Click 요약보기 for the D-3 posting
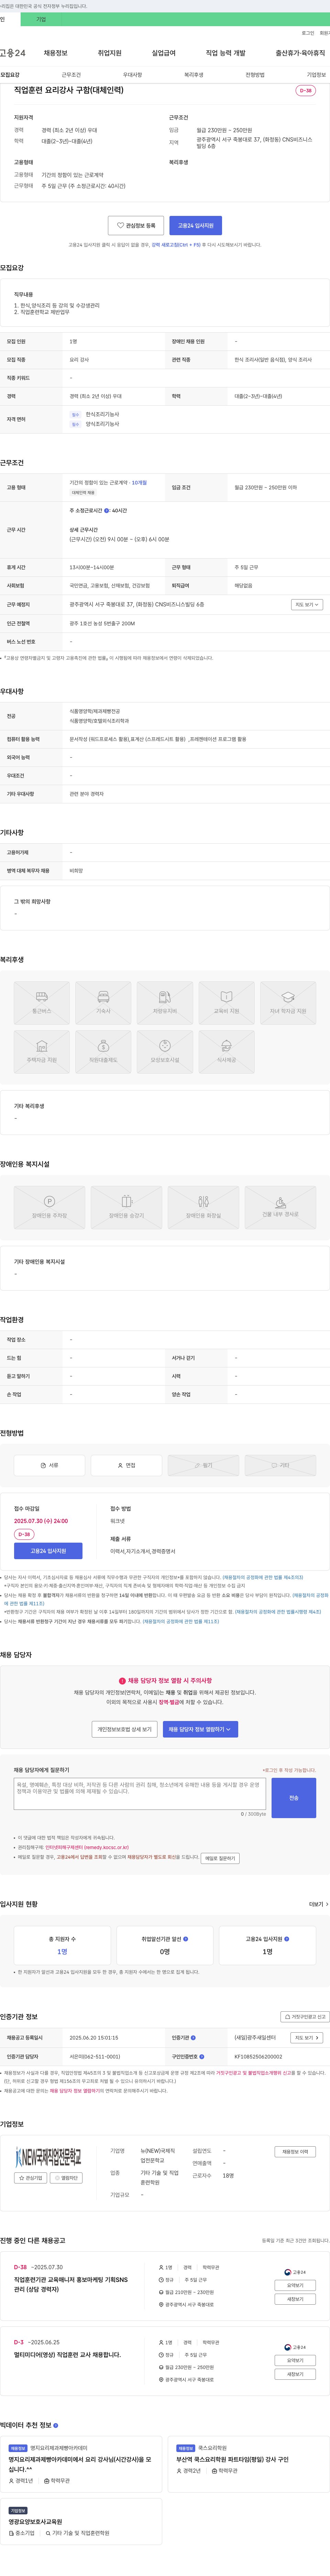 coord(295,2360)
